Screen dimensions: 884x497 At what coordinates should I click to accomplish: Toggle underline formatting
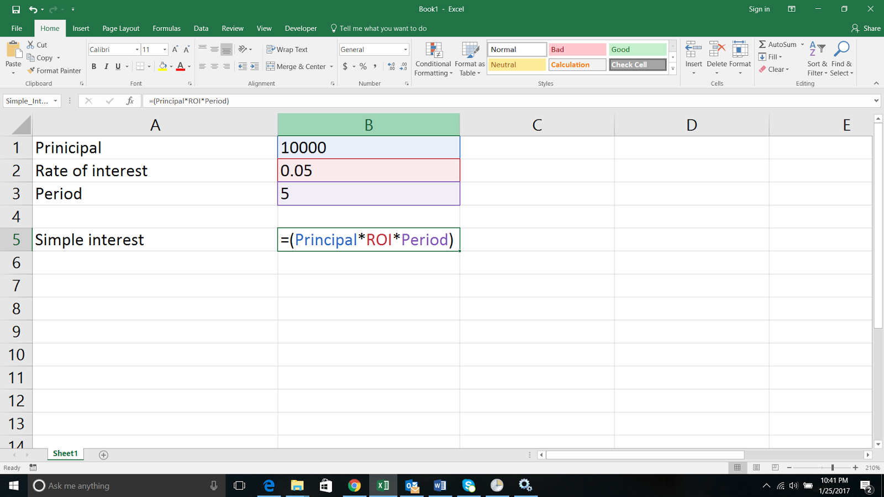pos(118,66)
